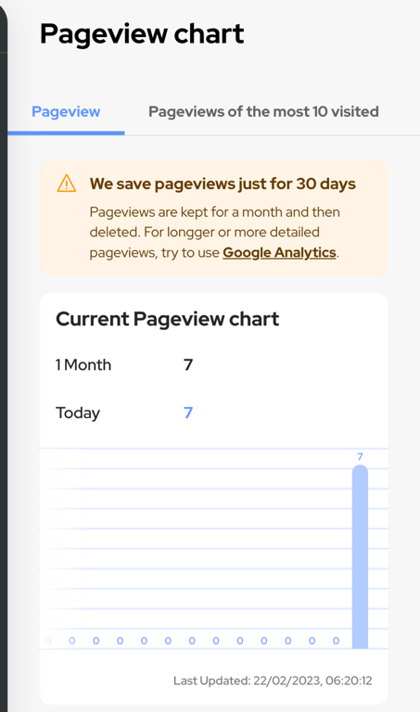This screenshot has height=712, width=420.
Task: Click the Current Pageview chart title
Action: point(167,319)
